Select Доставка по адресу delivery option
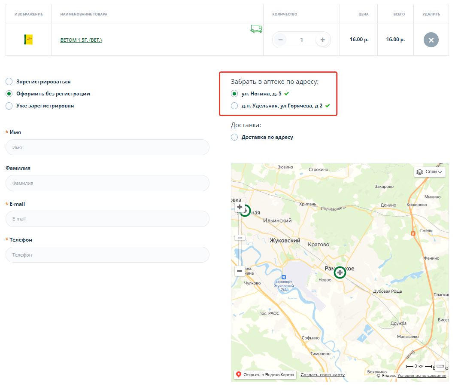Screen dimensions: 455x386 tap(234, 137)
